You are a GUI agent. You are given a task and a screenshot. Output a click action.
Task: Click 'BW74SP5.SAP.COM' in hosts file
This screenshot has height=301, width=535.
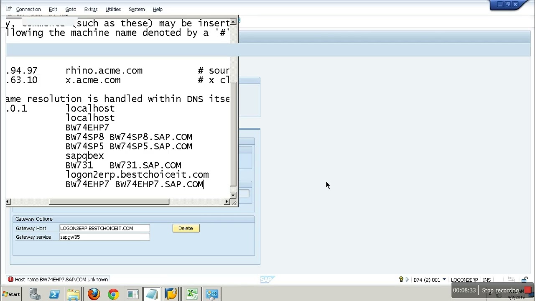click(151, 146)
